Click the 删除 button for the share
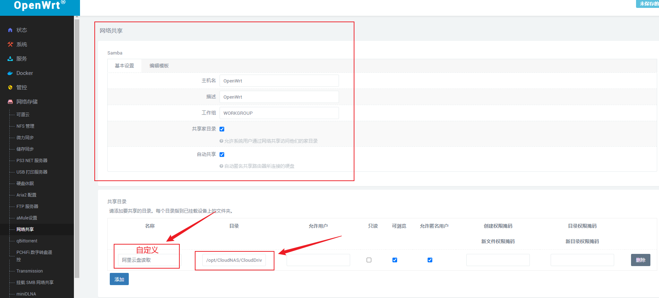659x298 pixels. point(640,260)
